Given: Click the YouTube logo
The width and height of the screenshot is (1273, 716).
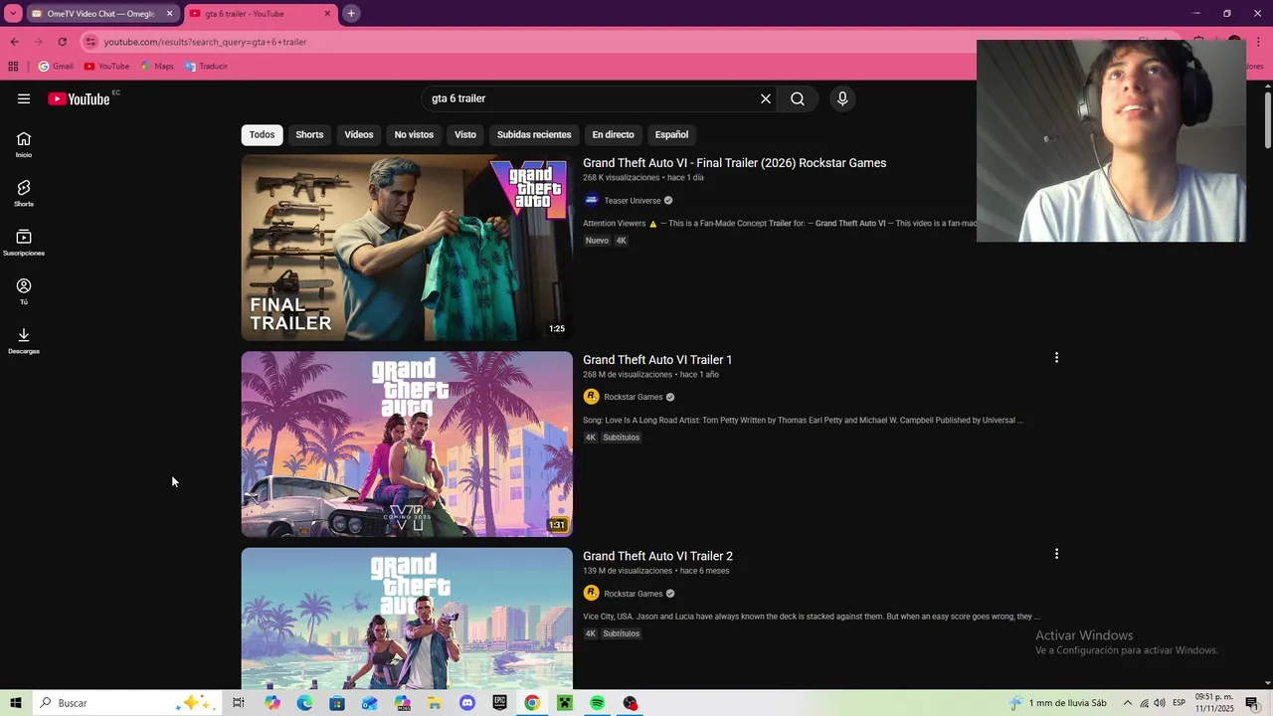Looking at the screenshot, I should [x=79, y=98].
